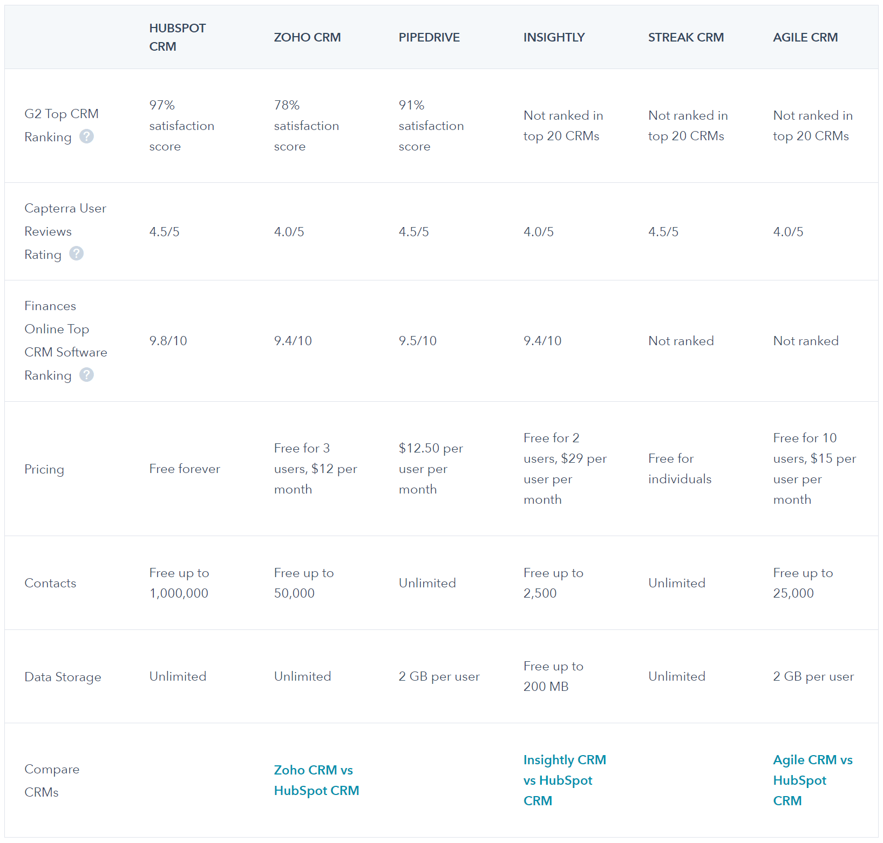Click the Free for individuals pricing cell

click(680, 468)
